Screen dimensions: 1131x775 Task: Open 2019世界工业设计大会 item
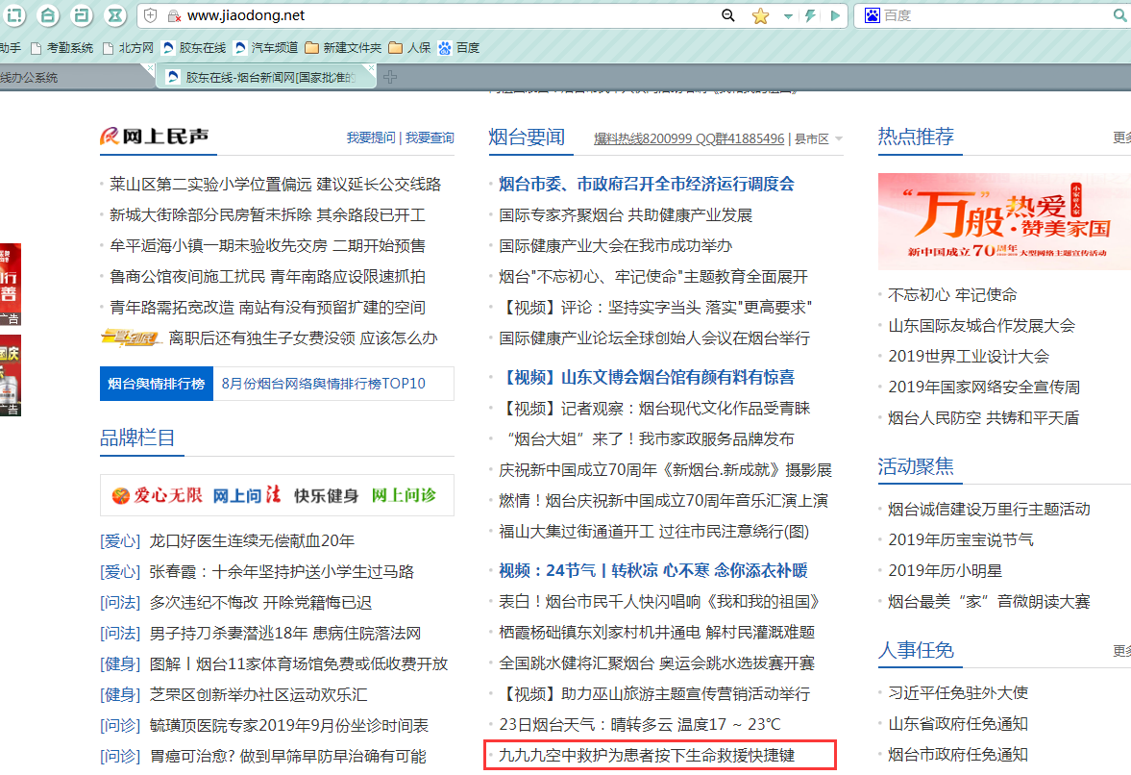pyautogui.click(x=969, y=356)
